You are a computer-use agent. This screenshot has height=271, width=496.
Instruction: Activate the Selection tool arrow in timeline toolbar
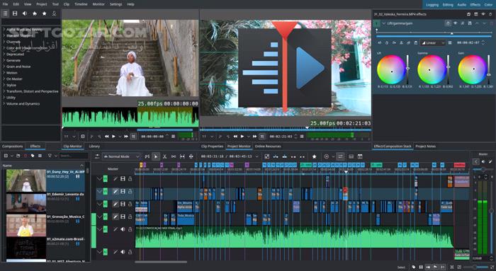[x=156, y=156]
